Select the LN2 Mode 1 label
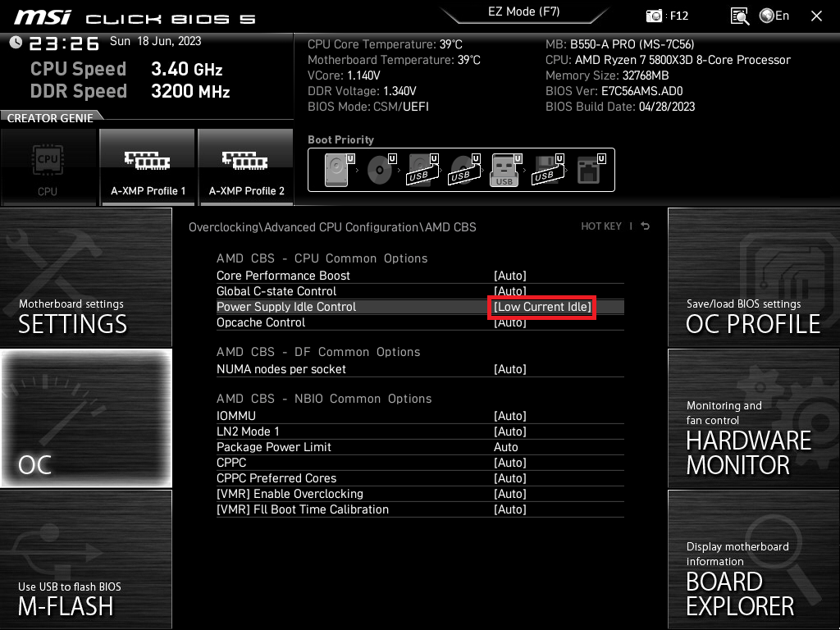The height and width of the screenshot is (630, 840). coord(248,431)
